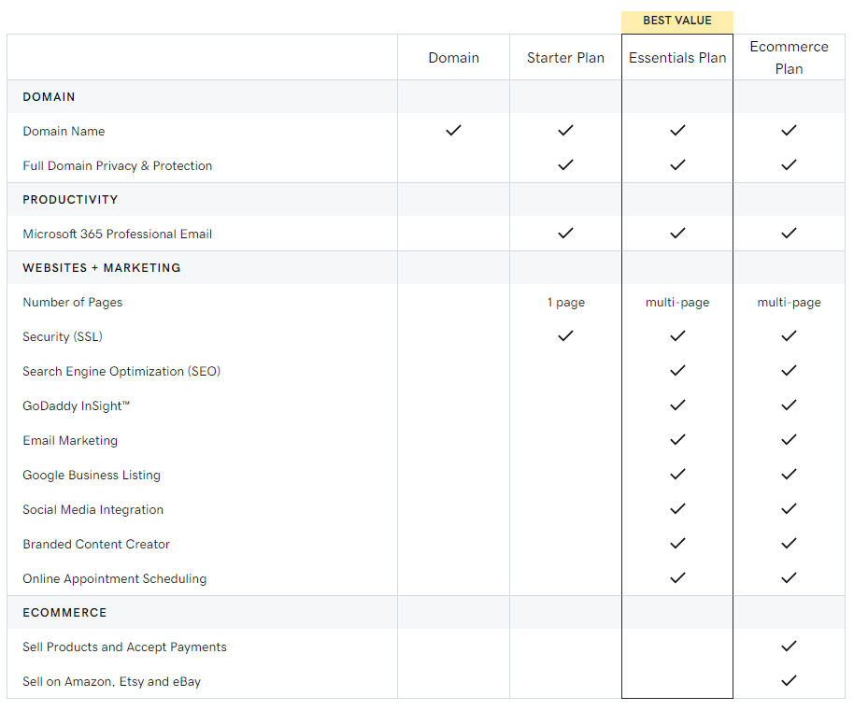
Task: Toggle the Social Media Integration checkmark under Ecommerce
Action: pos(789,508)
